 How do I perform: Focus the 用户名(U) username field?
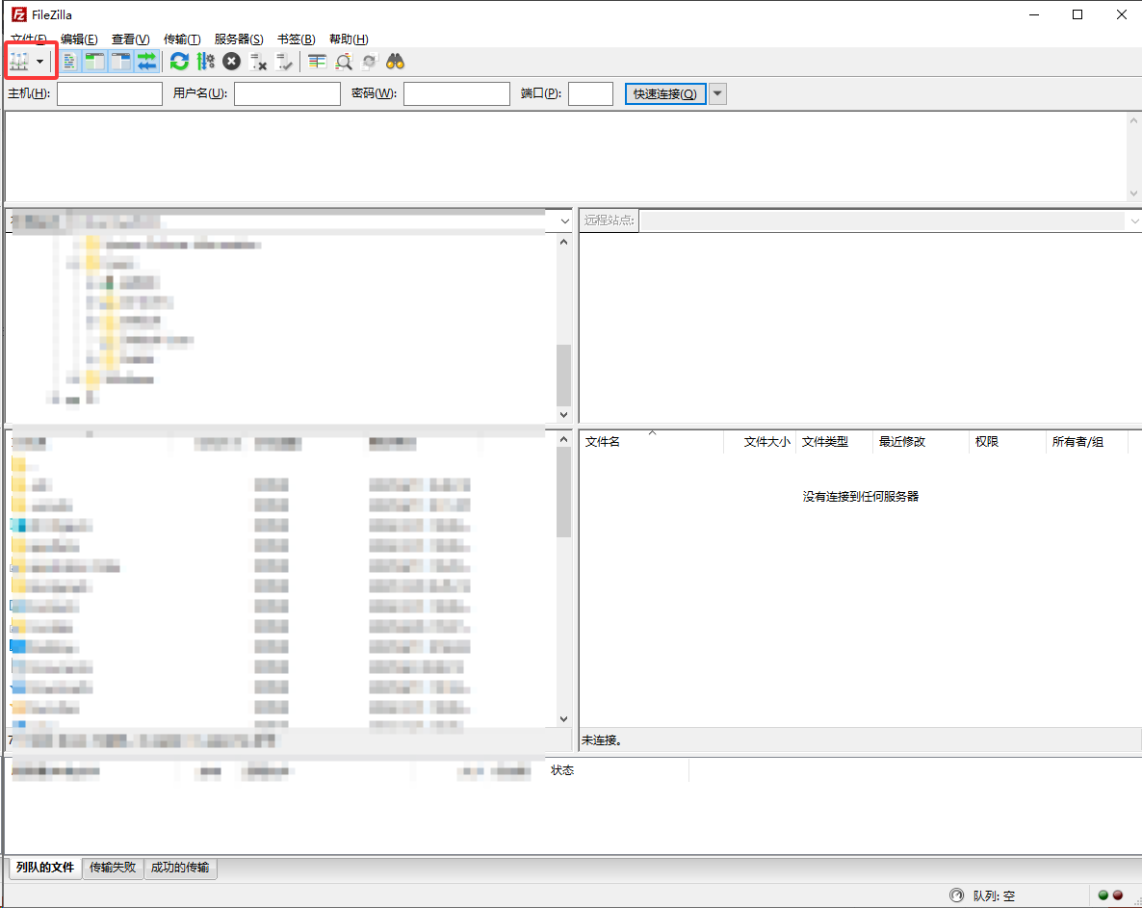click(x=288, y=94)
